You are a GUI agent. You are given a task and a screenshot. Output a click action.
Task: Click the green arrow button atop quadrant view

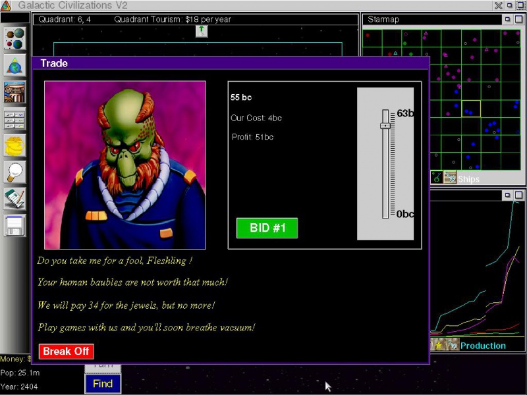pos(202,31)
